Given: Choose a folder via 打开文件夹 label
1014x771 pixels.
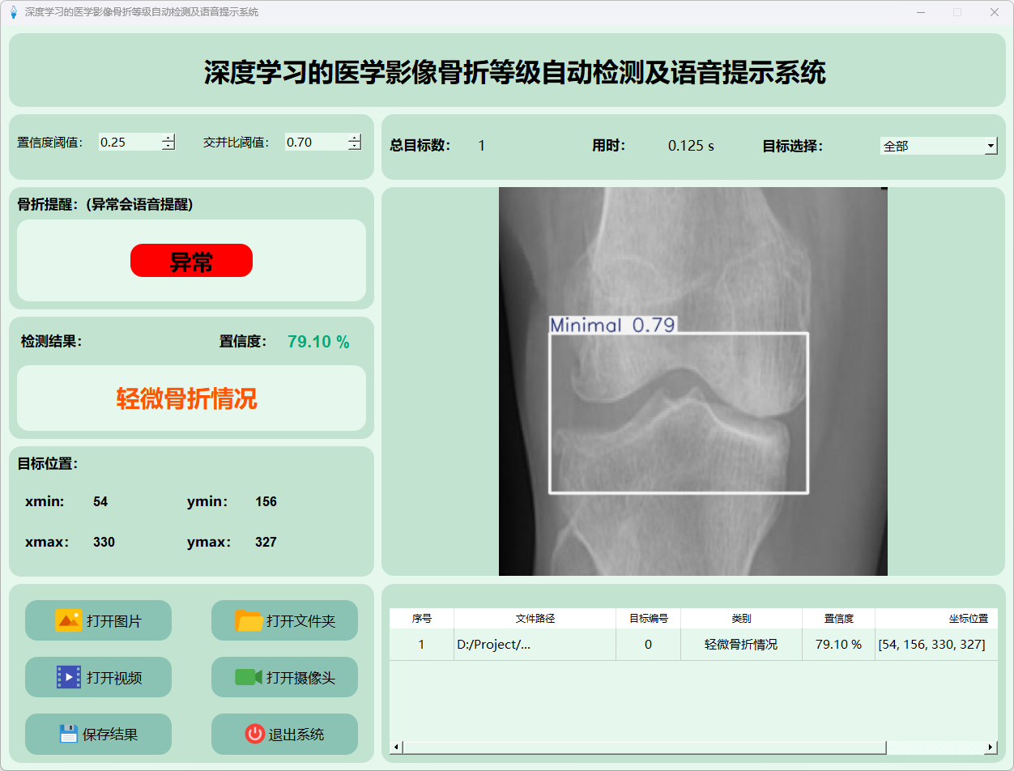Looking at the screenshot, I should pos(300,621).
